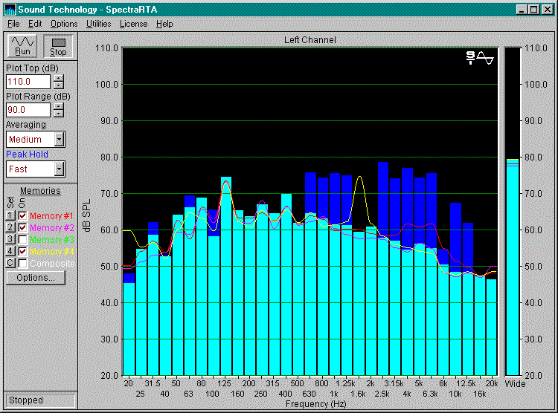
Task: Set Memory #2 with button 2
Action: (10, 227)
